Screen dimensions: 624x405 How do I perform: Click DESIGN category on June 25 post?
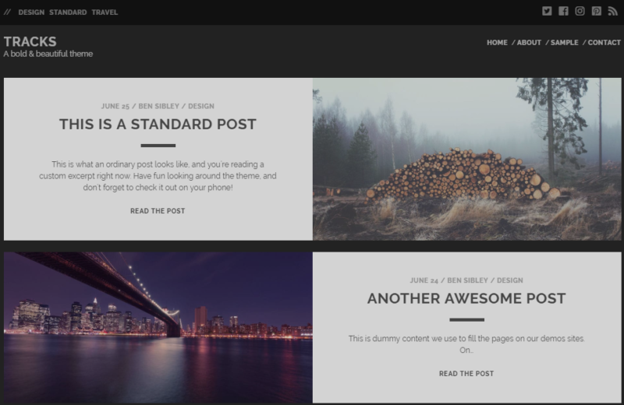[x=201, y=106]
